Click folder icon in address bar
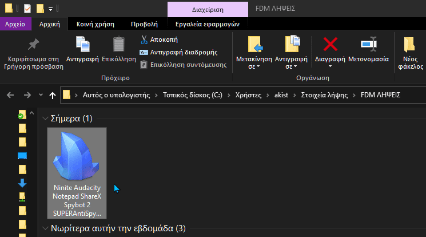This screenshot has width=426, height=237. click(66, 94)
